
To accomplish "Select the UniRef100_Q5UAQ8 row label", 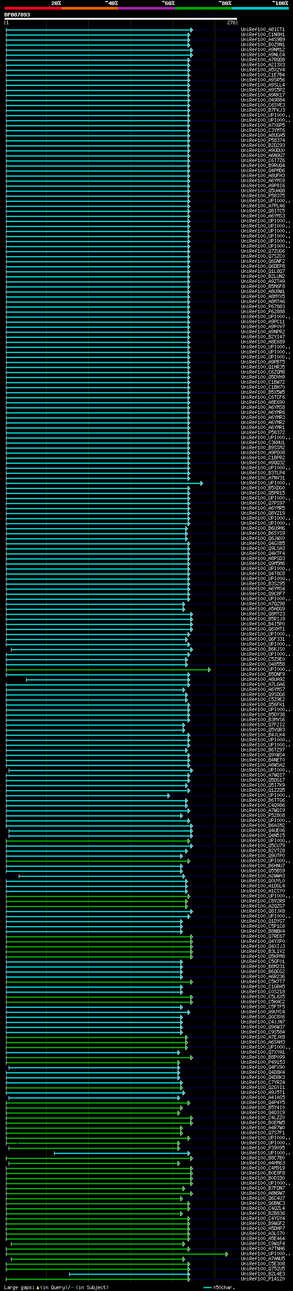I will pos(263,191).
